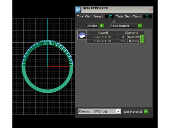Select the 1.60 X 1.60 size cell
This screenshot has width=170, height=128.
point(102,37)
